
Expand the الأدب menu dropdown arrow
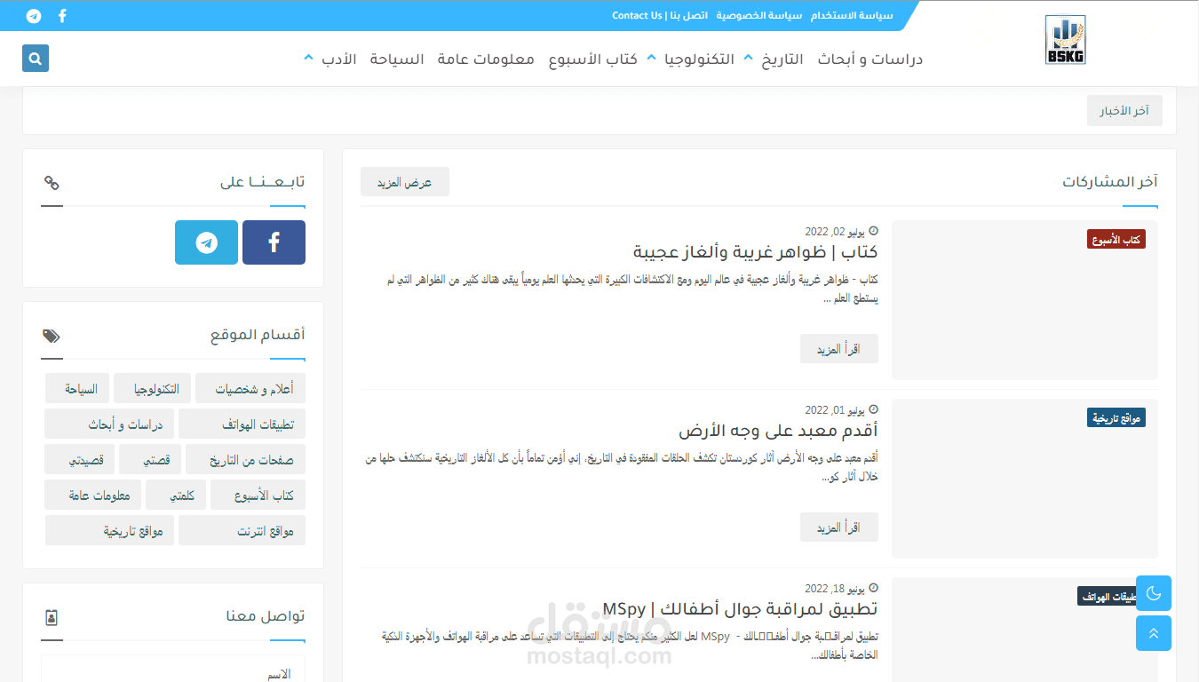(308, 58)
